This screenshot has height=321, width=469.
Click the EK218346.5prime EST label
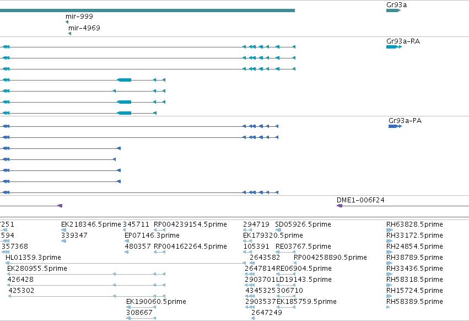pyautogui.click(x=91, y=224)
